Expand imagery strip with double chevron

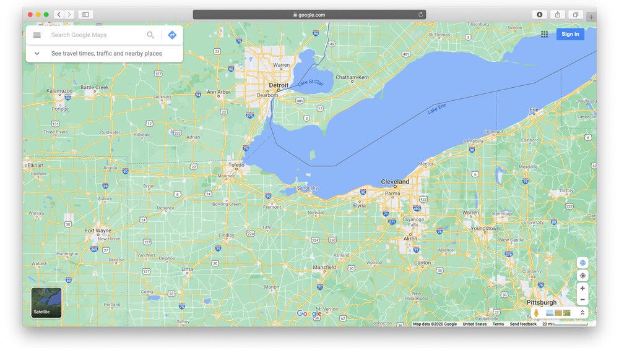pos(582,313)
